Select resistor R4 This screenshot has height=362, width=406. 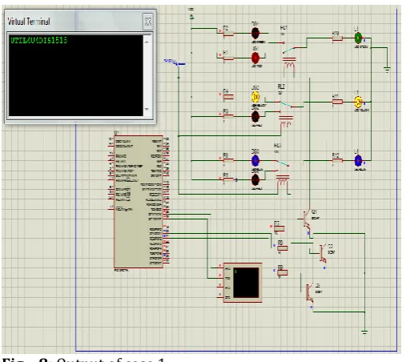coord(228,97)
